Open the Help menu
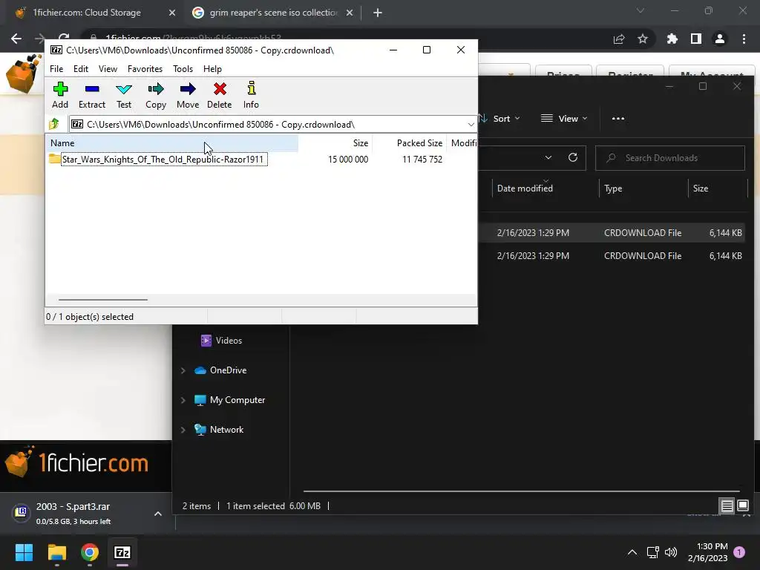The width and height of the screenshot is (760, 570). (212, 69)
